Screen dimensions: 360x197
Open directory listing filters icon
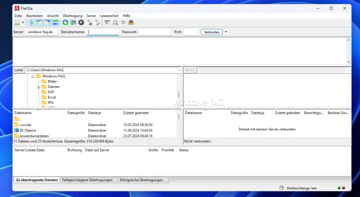coord(107,22)
